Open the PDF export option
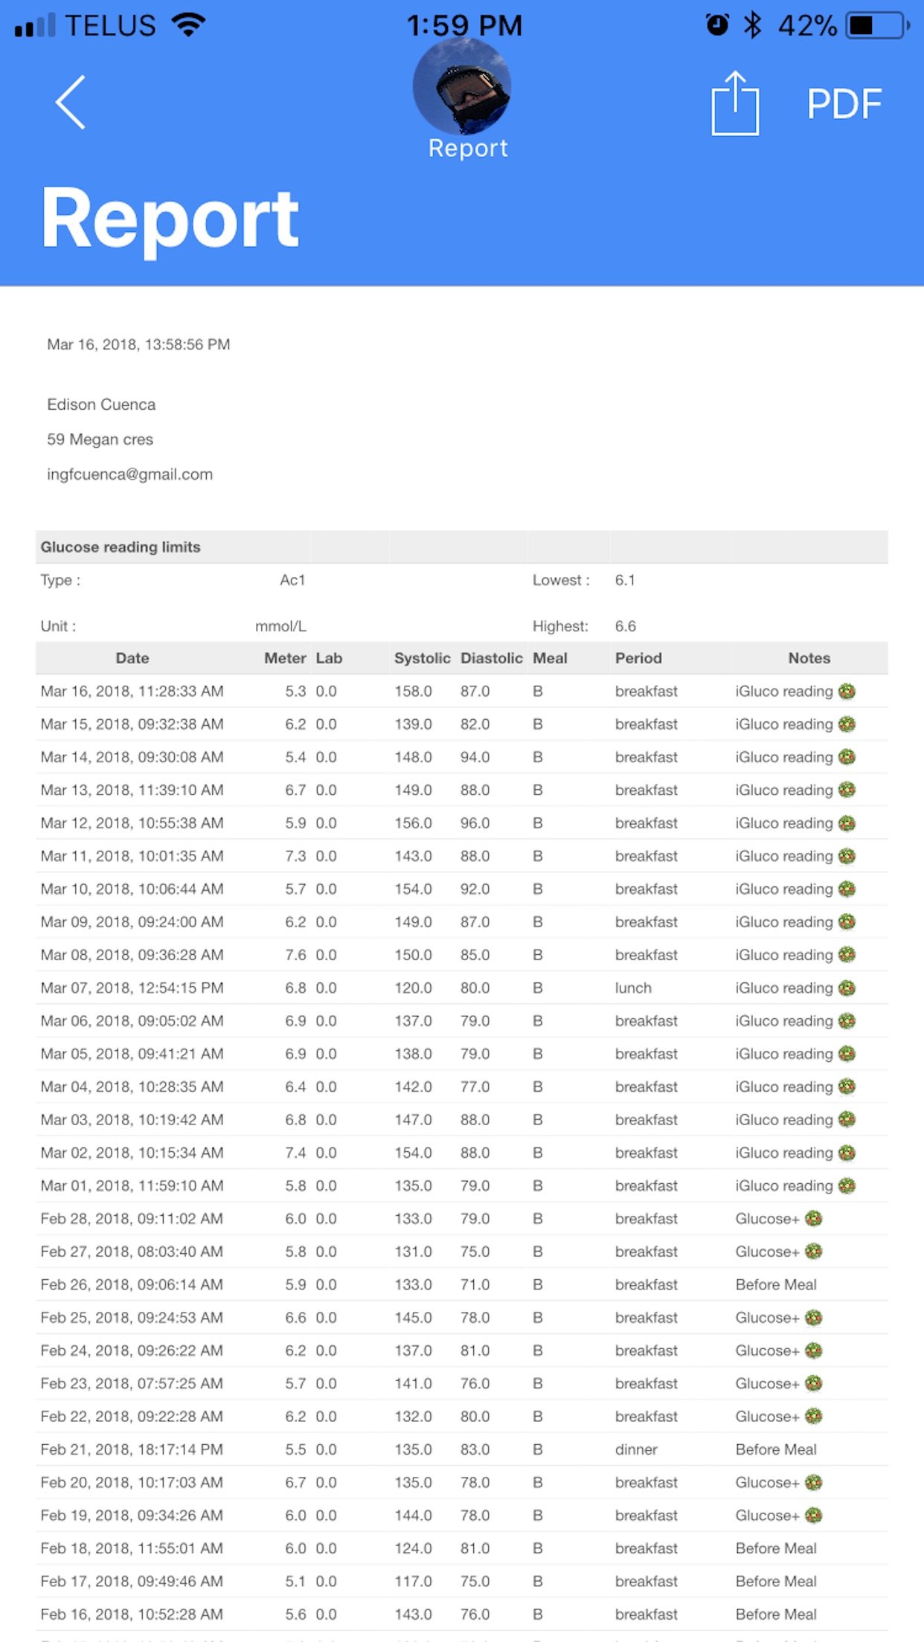 coord(844,103)
